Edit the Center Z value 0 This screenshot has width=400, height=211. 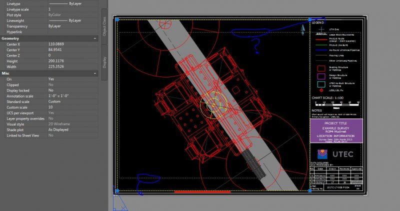pyautogui.click(x=49, y=55)
